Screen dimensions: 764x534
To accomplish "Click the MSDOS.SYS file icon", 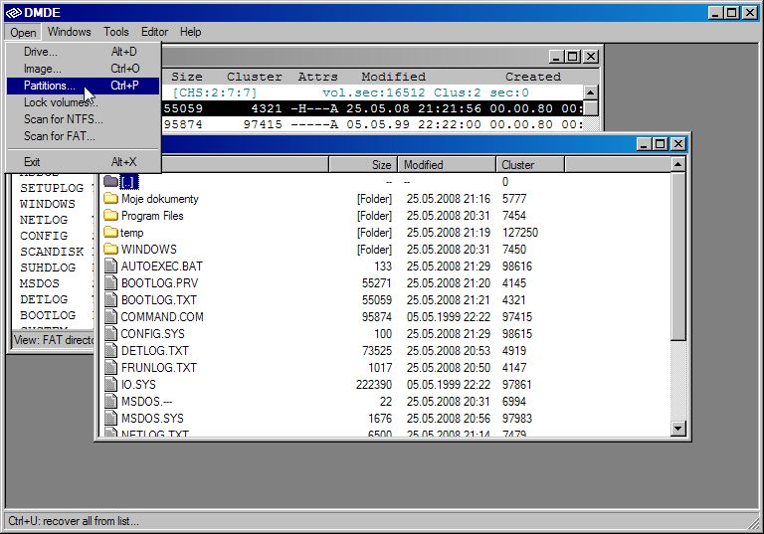I will click(111, 418).
